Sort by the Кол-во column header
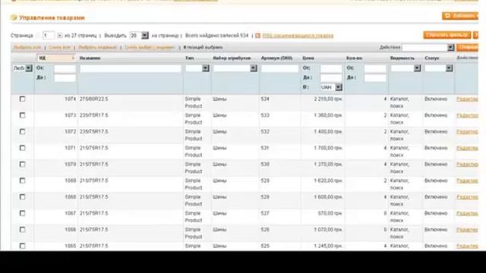 coord(355,58)
